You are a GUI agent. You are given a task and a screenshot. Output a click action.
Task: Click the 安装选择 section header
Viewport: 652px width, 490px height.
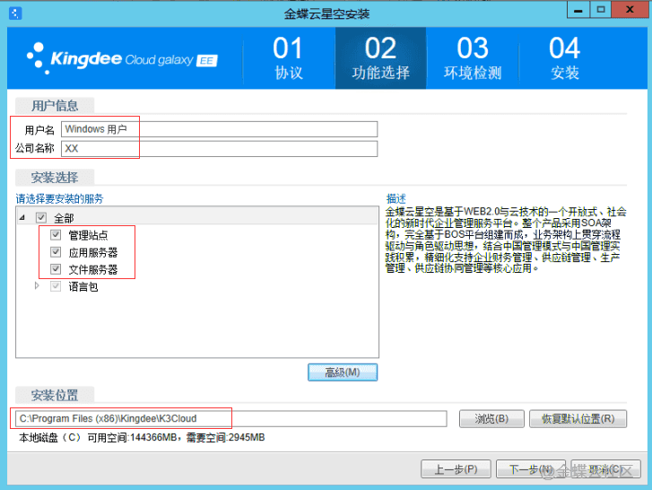click(55, 178)
